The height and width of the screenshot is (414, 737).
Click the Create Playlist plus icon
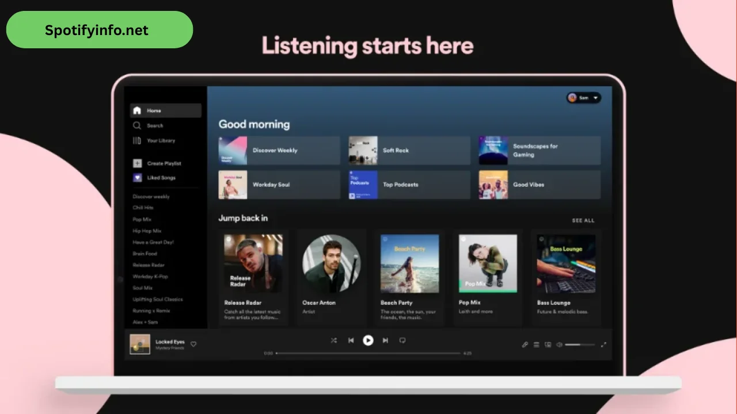coord(137,163)
